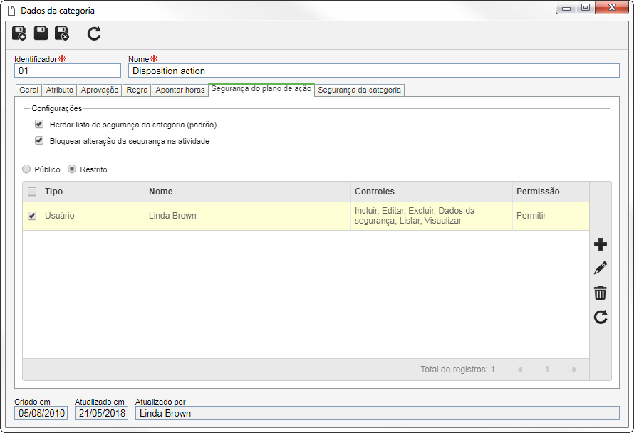Toggle 'Bloquear alteração da segurança na atividade' checkbox

(x=39, y=141)
